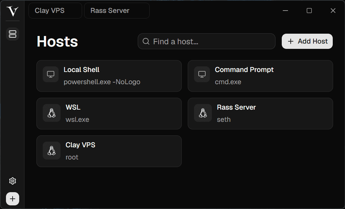Click the cmd.exe text
This screenshot has width=345, height=209.
[x=228, y=82]
